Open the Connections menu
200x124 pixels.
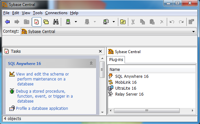tap(56, 13)
